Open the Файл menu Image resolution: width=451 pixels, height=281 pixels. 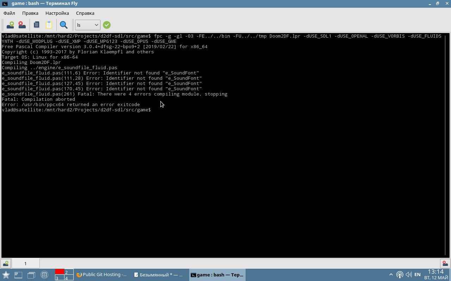click(9, 13)
